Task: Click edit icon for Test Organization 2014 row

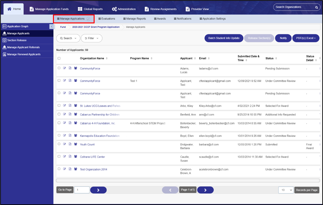Action: 64,169
